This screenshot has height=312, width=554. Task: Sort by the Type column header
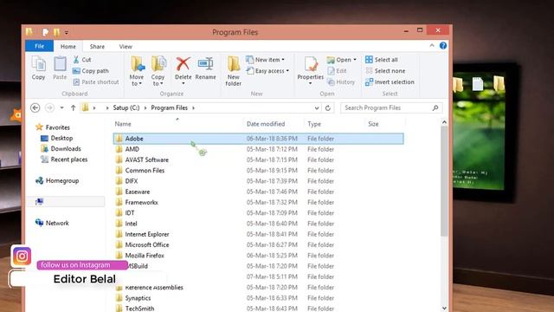tap(314, 124)
